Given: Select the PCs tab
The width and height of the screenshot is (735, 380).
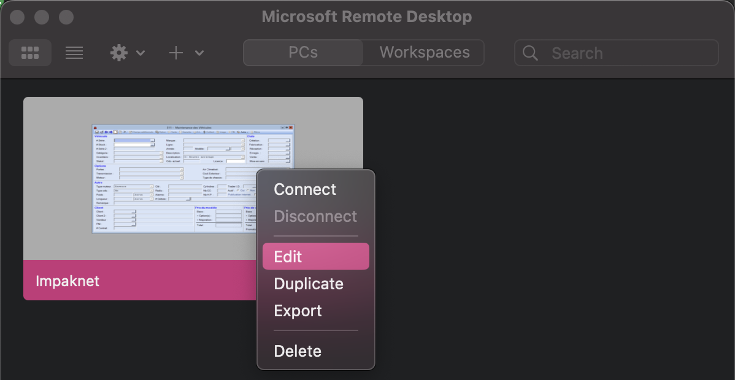Looking at the screenshot, I should (303, 53).
